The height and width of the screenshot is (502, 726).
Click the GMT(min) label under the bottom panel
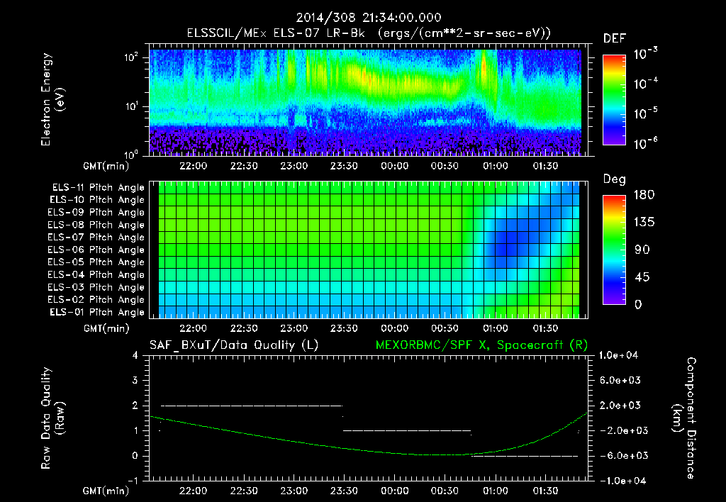pyautogui.click(x=106, y=491)
